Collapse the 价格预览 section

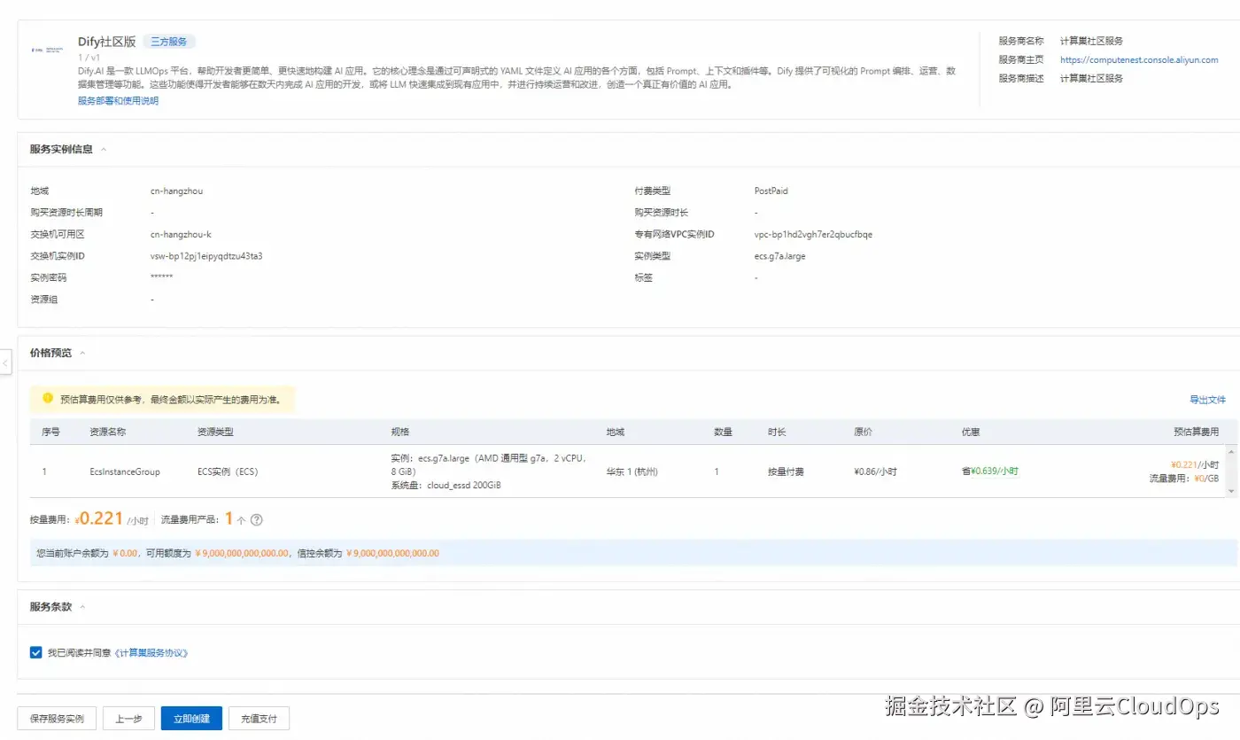[x=83, y=353]
